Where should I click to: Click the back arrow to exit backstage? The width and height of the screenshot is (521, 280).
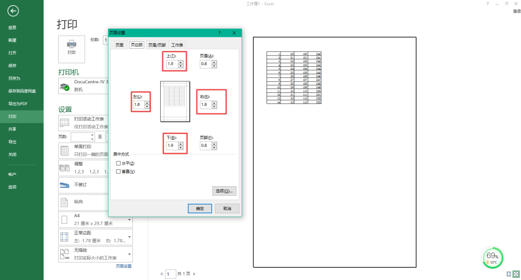coord(13,11)
